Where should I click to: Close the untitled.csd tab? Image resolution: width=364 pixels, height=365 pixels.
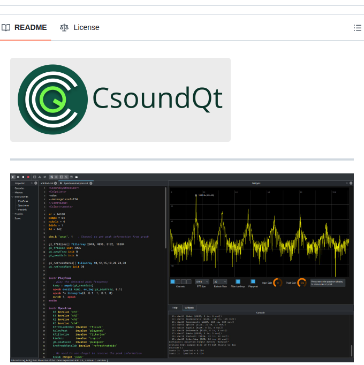pos(56,184)
